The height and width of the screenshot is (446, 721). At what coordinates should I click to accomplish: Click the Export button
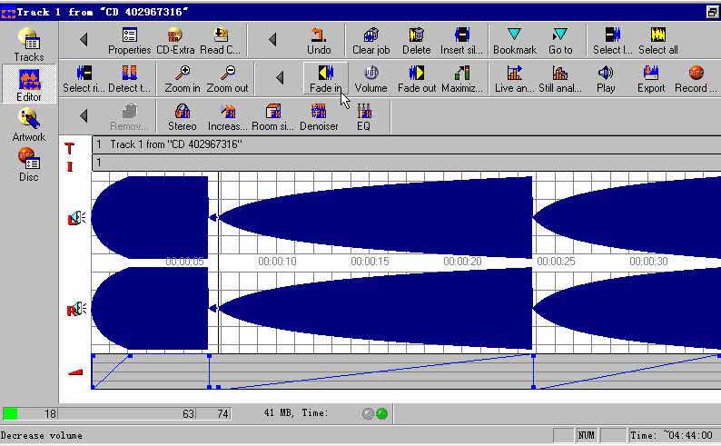(650, 73)
